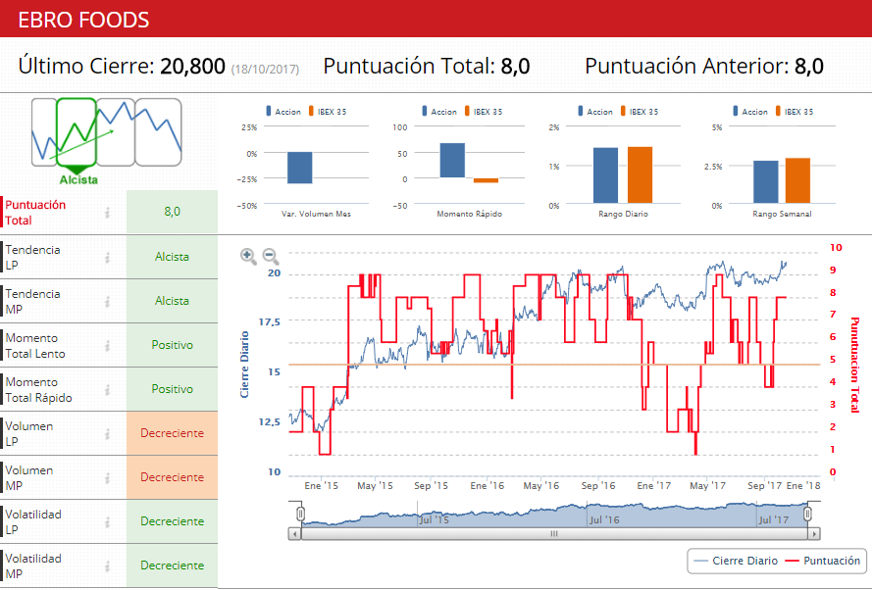Click the Var. Volumen Mes chart title
873x590 pixels.
coord(316,214)
